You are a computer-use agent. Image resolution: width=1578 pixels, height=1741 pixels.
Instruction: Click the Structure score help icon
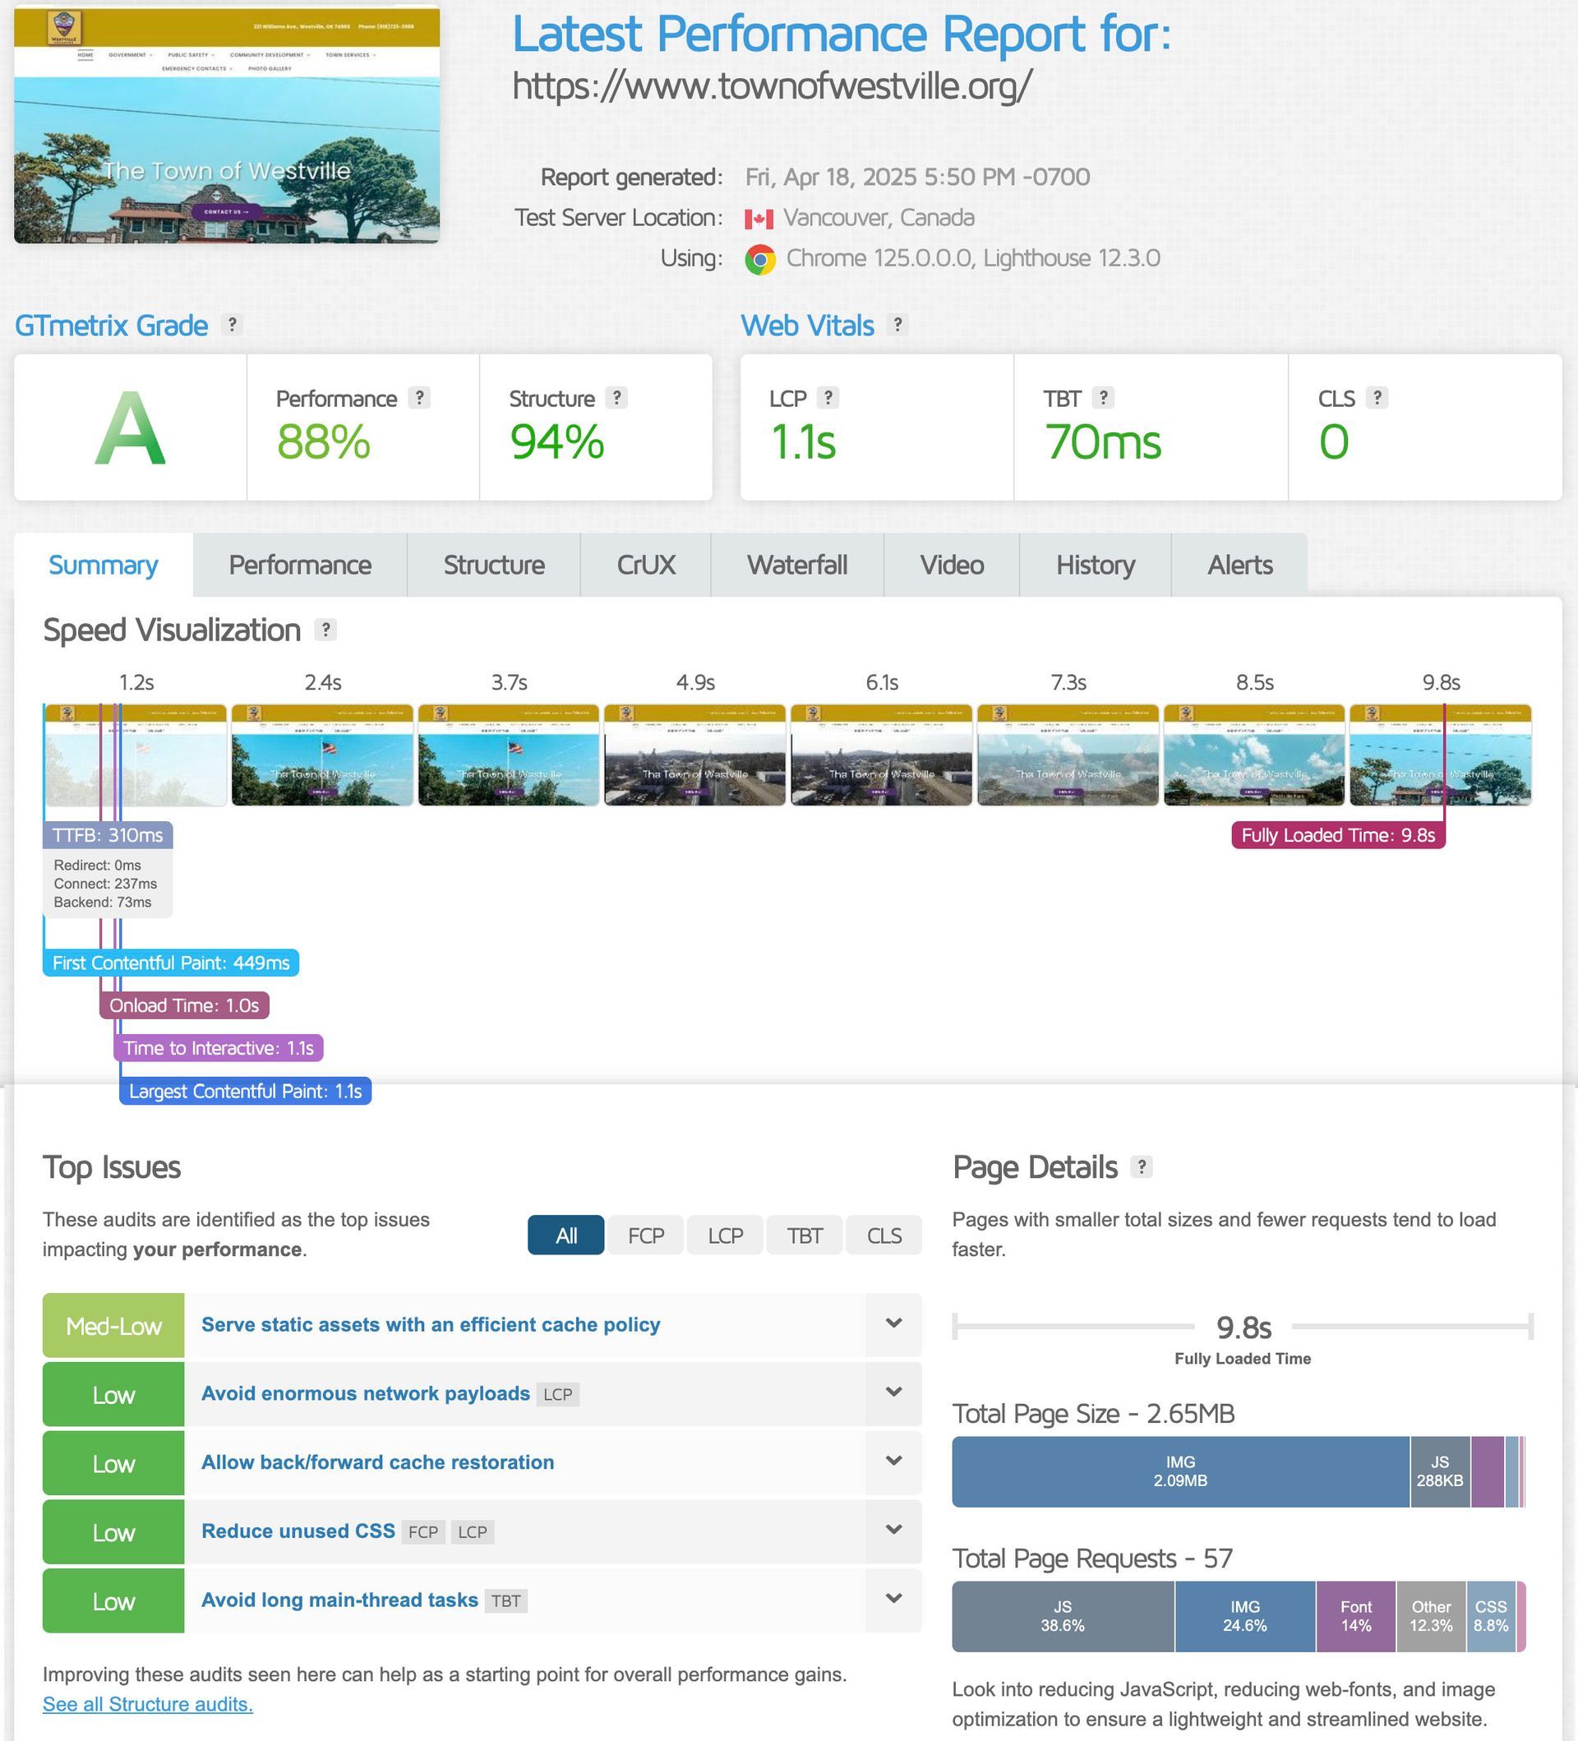616,398
